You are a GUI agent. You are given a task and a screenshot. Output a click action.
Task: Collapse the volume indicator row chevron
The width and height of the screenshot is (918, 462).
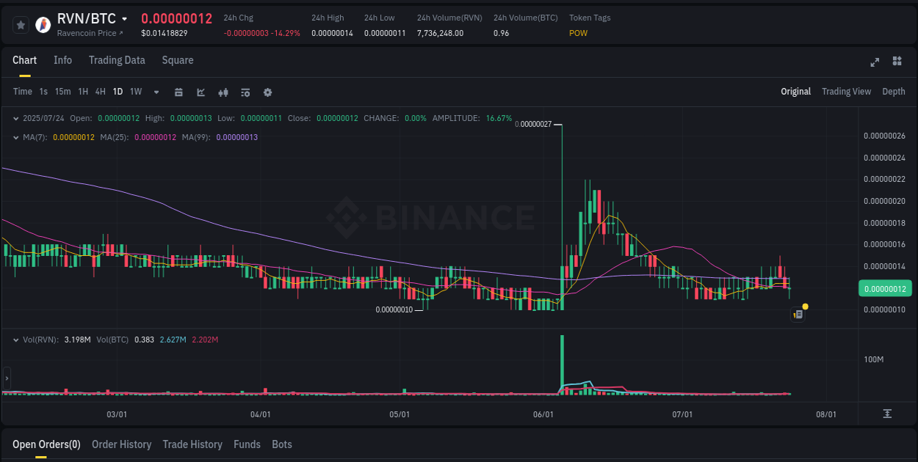[x=16, y=340]
